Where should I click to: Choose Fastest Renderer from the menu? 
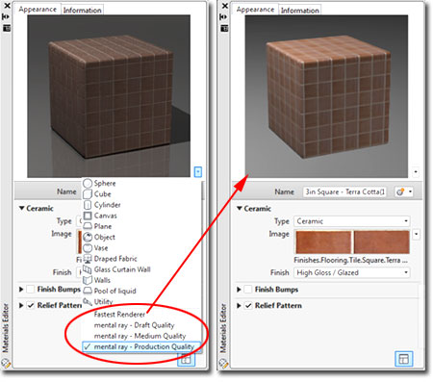pos(119,315)
